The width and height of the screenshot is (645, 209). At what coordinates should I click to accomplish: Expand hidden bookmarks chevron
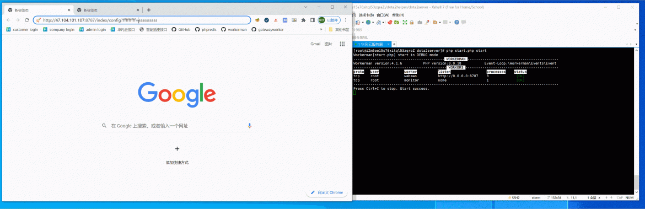pyautogui.click(x=321, y=30)
